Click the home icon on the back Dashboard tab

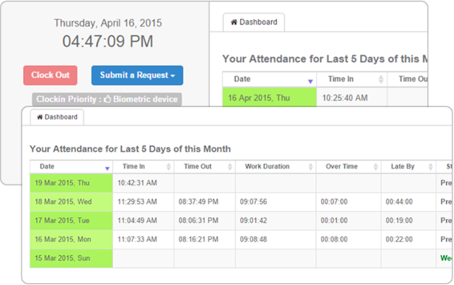(234, 22)
